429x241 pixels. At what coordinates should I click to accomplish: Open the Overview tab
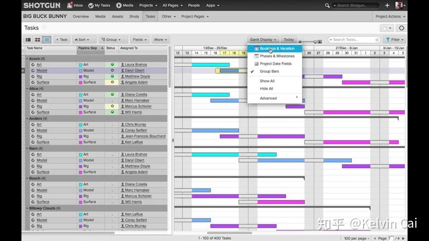point(81,16)
